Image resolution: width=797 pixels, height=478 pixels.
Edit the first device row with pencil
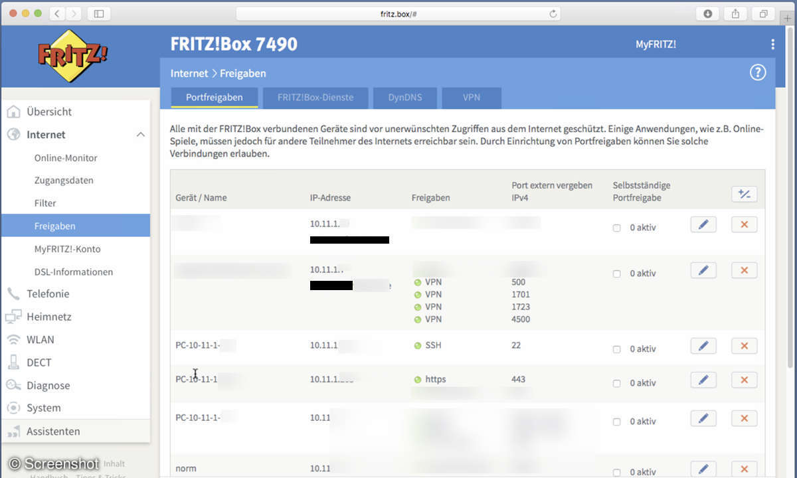[703, 224]
